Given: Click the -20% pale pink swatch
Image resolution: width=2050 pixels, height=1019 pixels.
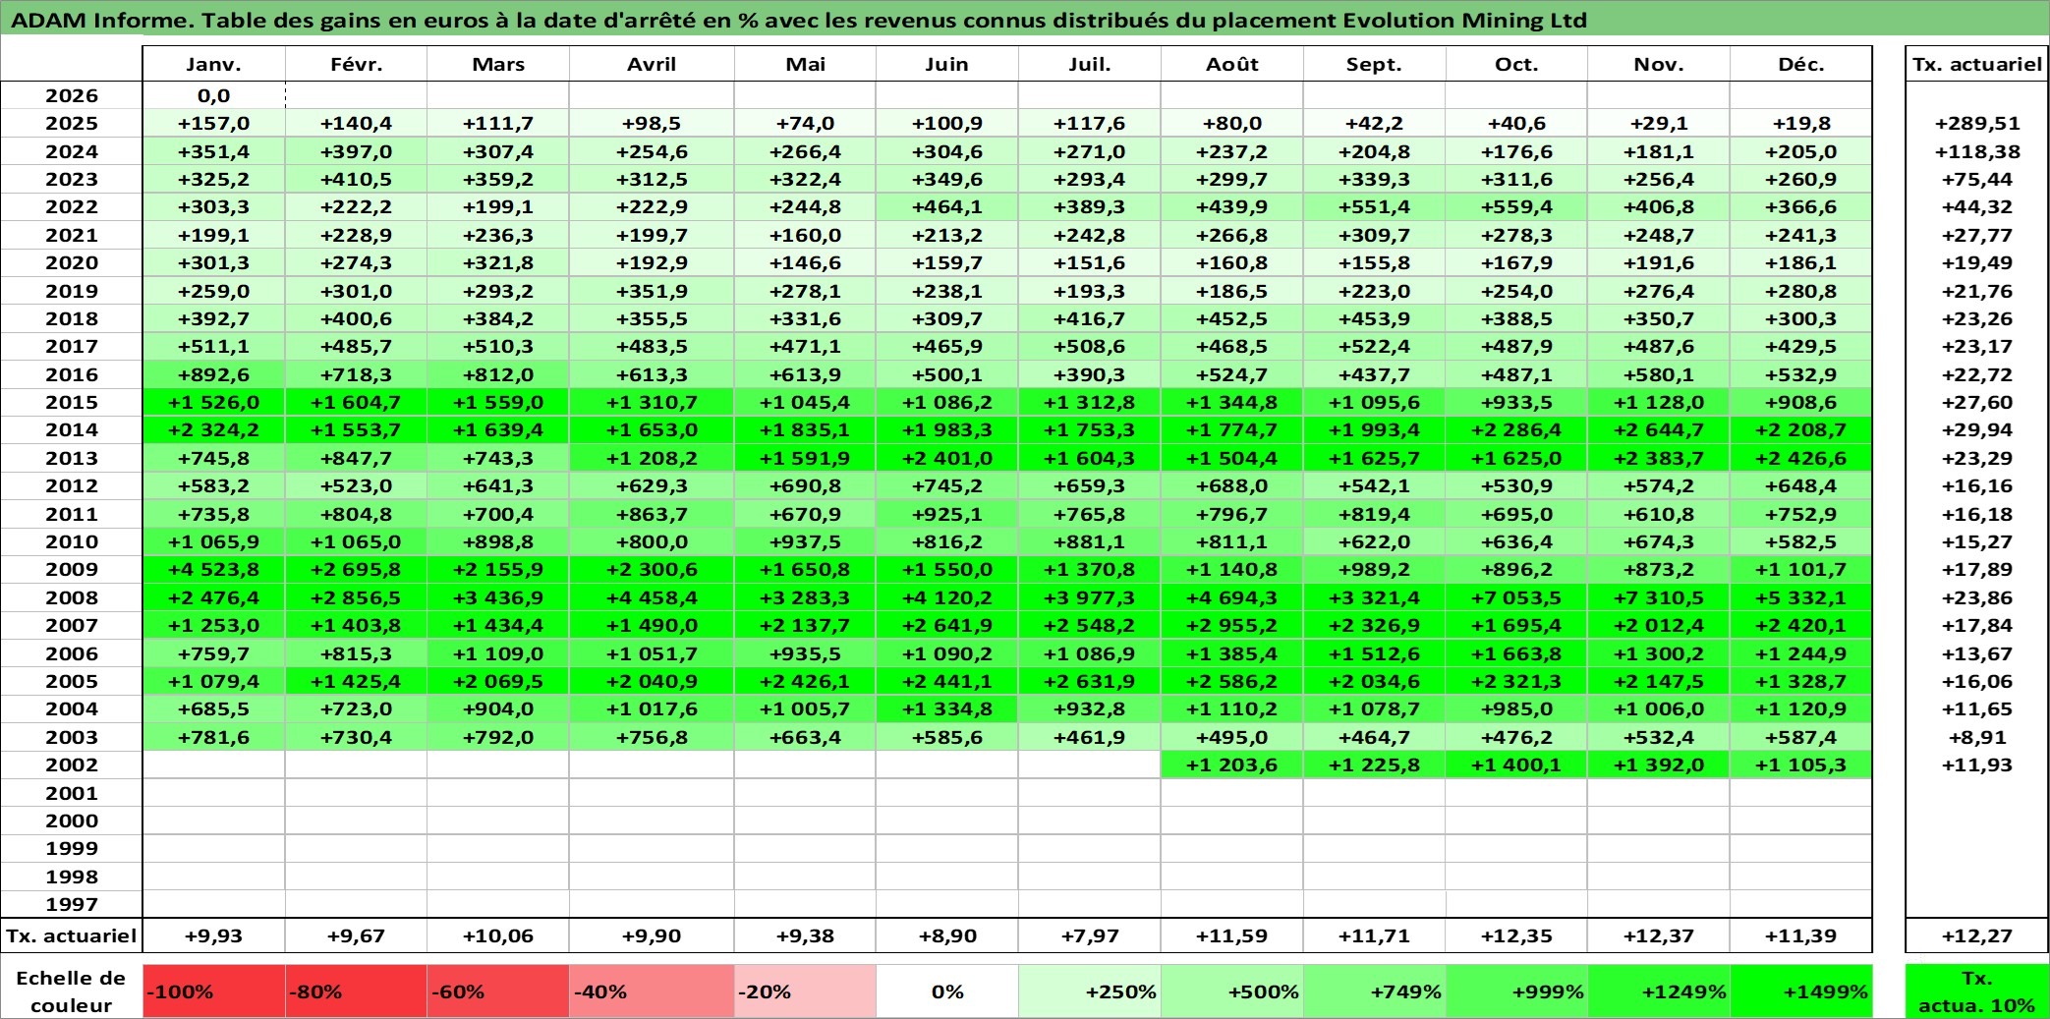Looking at the screenshot, I should pyautogui.click(x=805, y=991).
